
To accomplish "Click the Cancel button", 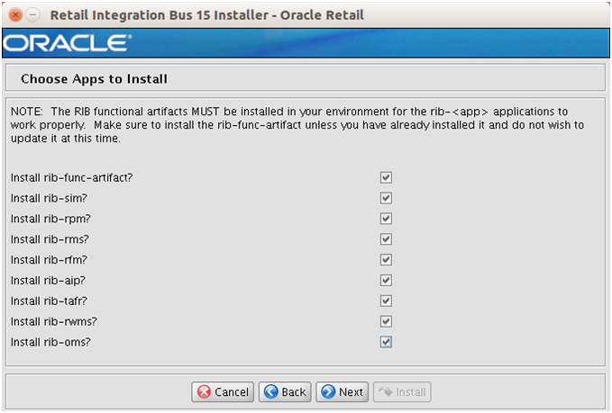I will pos(223,392).
